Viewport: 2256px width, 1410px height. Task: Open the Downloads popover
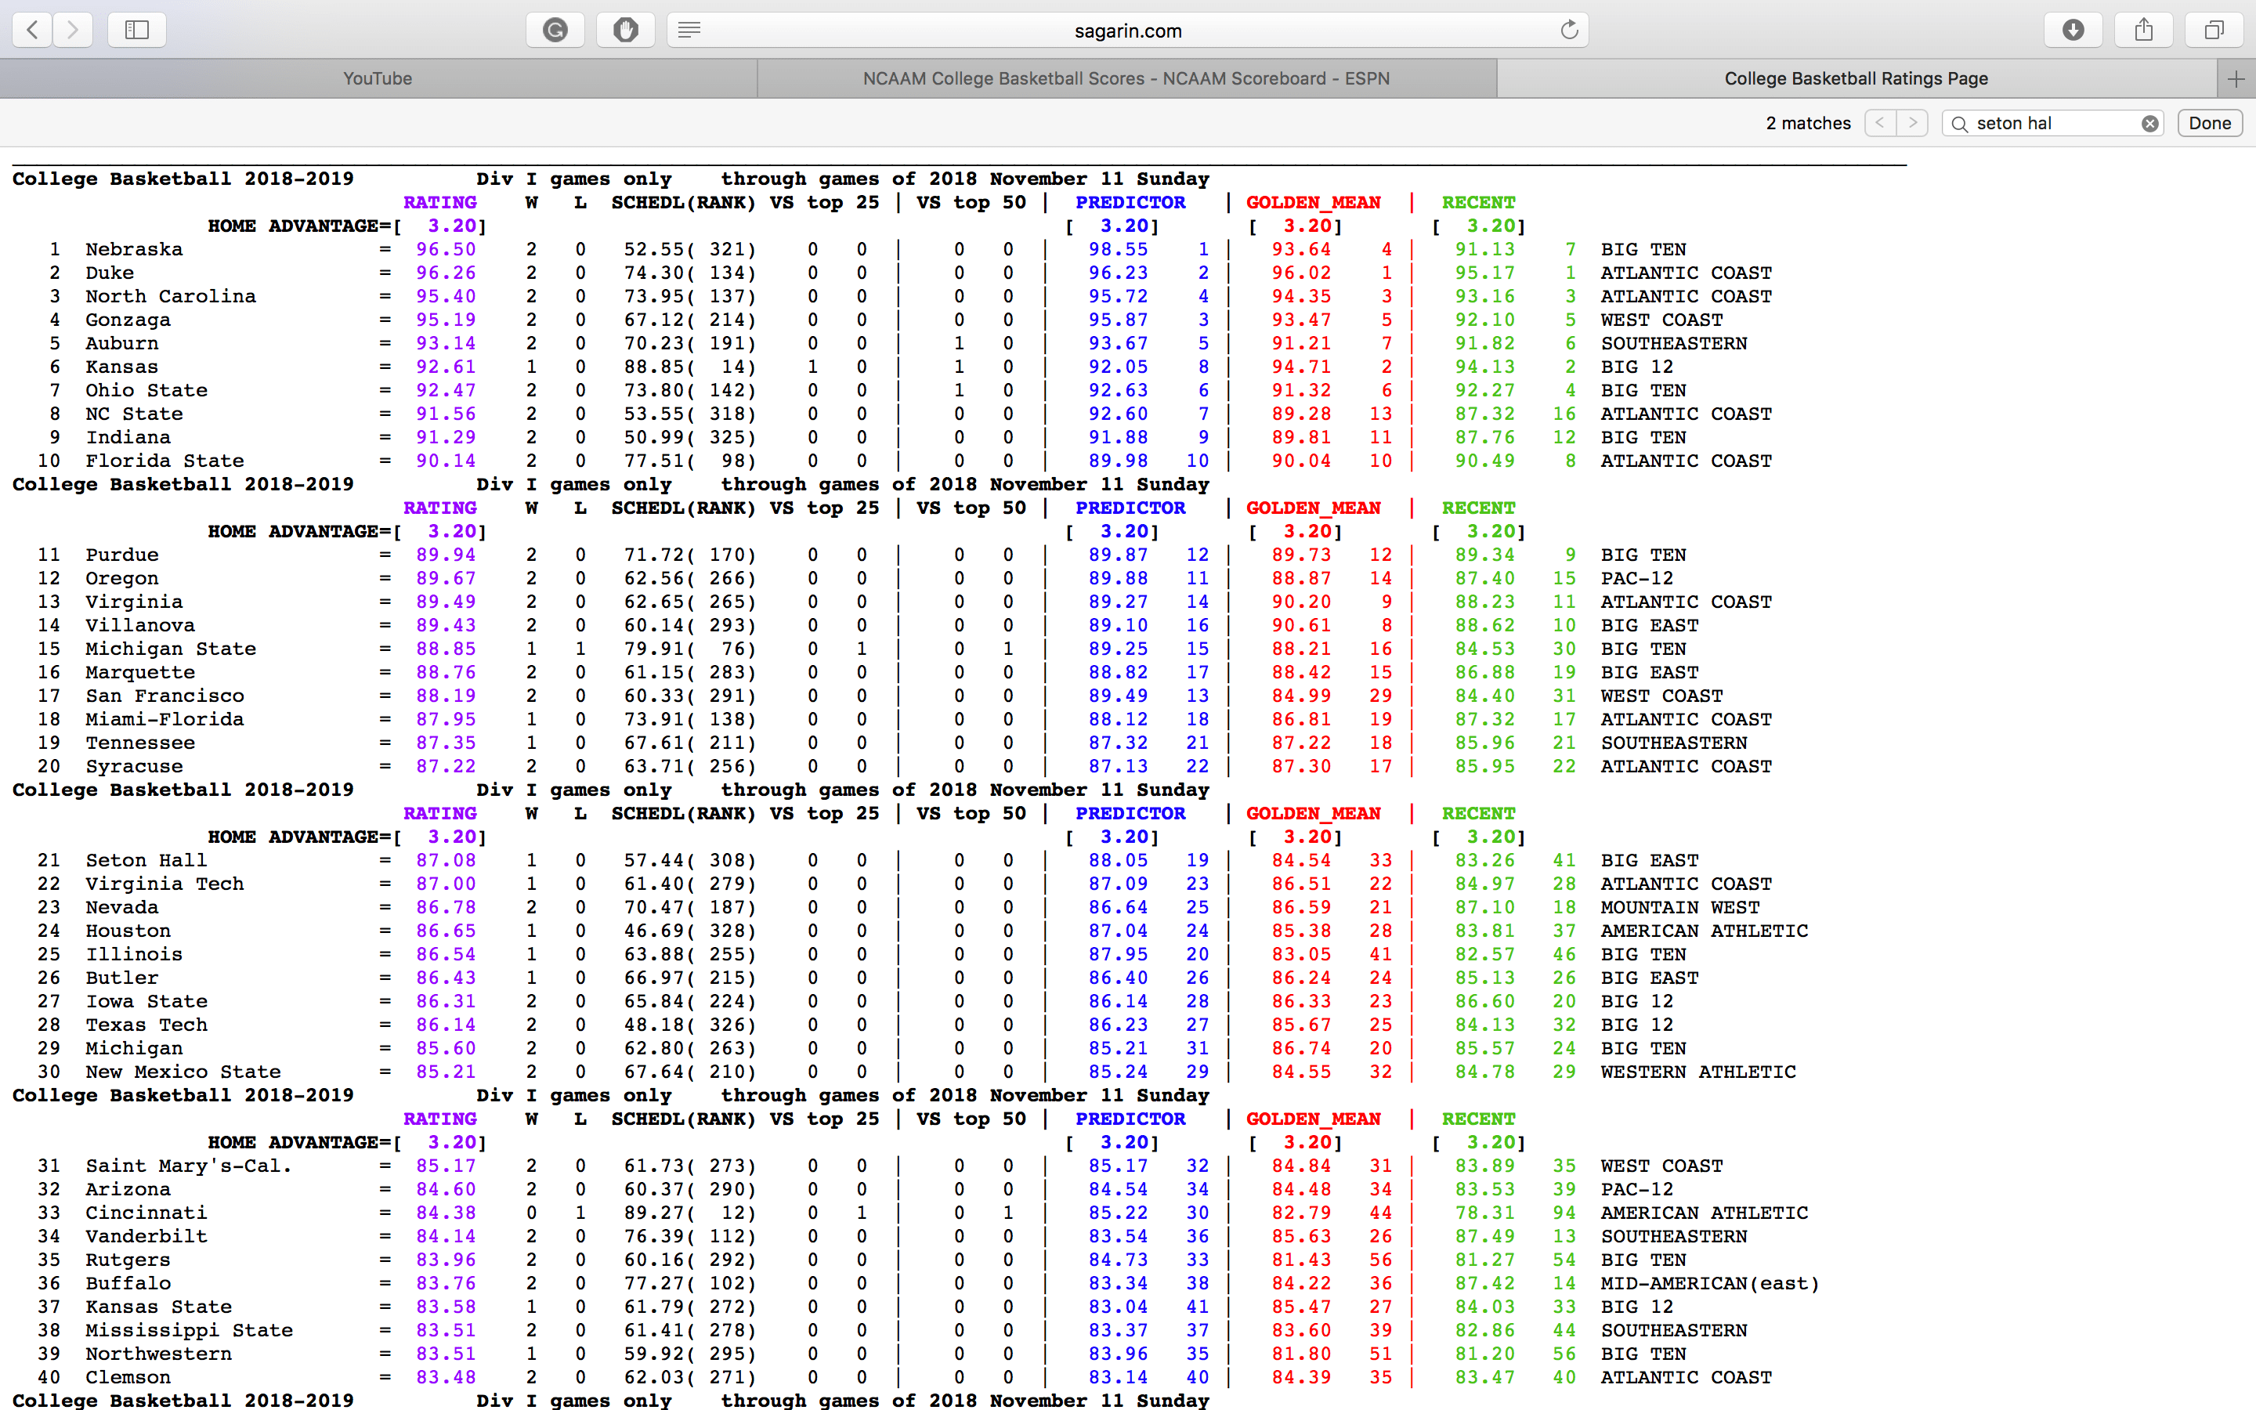click(2073, 29)
